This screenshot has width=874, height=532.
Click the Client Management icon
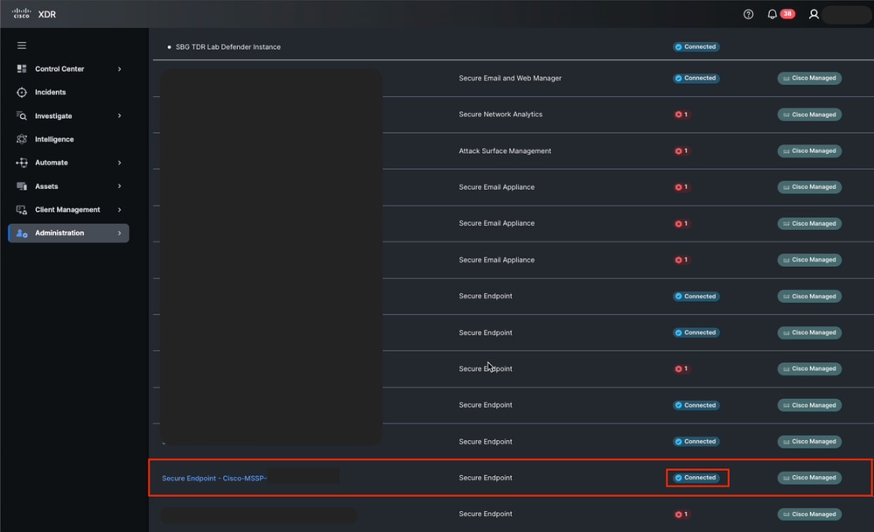click(22, 210)
